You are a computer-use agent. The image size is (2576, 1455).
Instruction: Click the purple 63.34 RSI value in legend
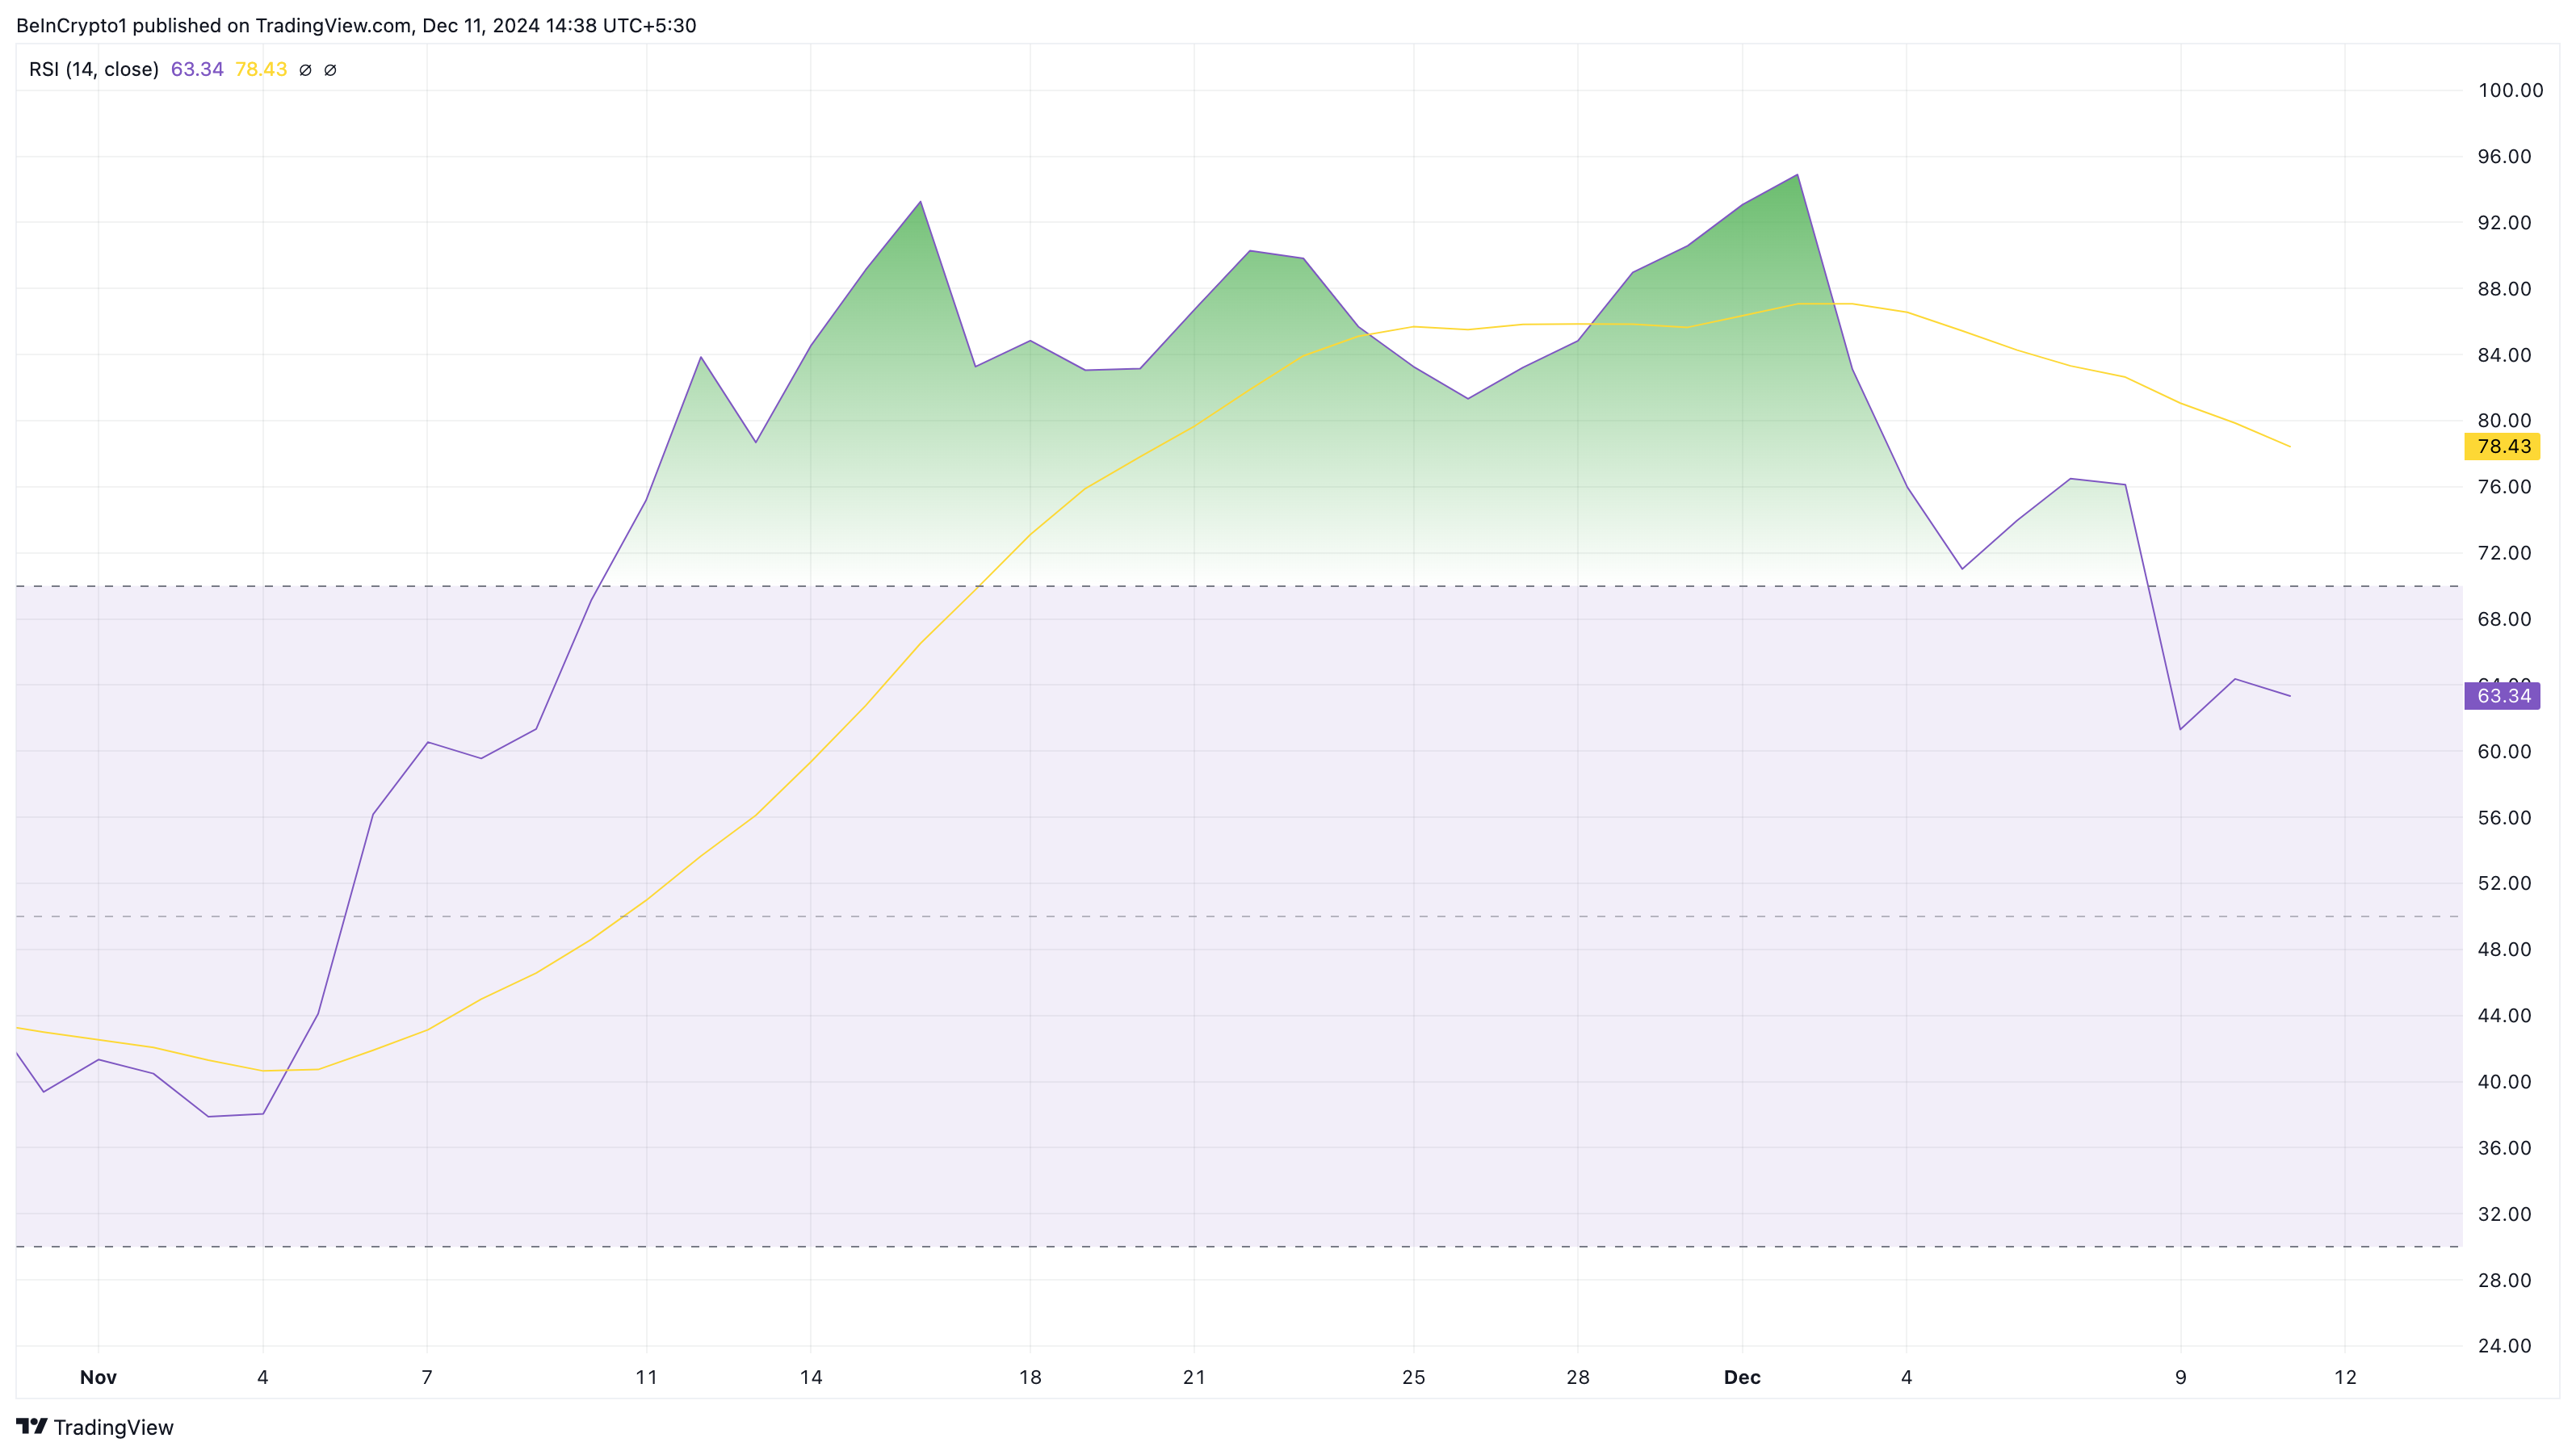pyautogui.click(x=197, y=69)
